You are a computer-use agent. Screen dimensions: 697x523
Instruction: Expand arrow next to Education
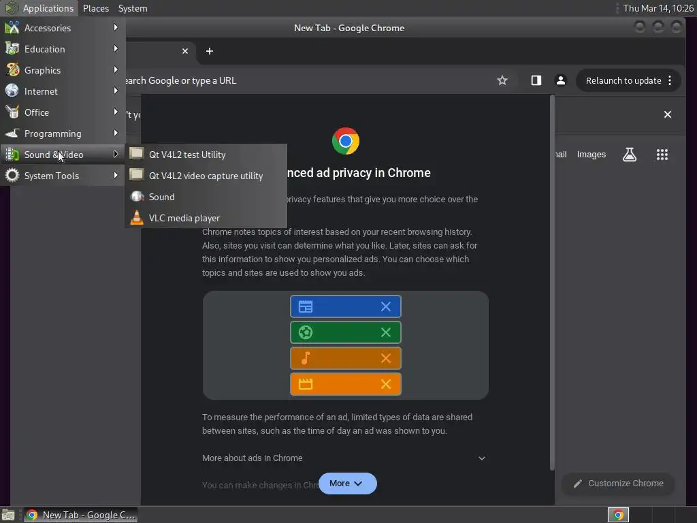116,48
